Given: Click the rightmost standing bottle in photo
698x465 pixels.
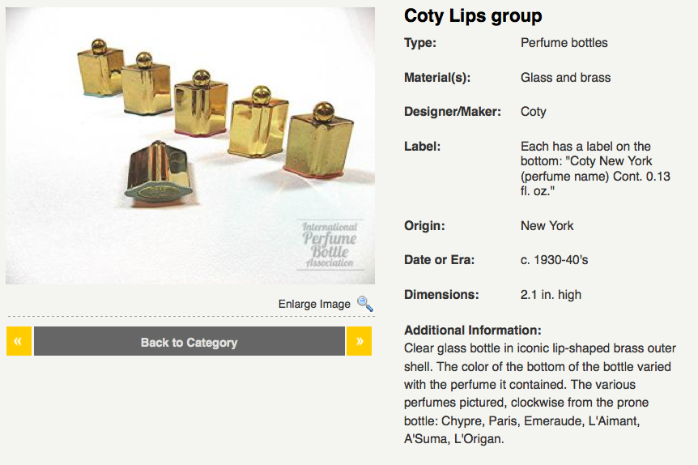Looking at the screenshot, I should (x=319, y=140).
